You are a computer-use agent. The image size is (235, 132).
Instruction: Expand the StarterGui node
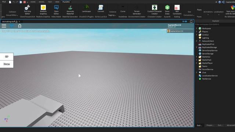tap(196, 57)
